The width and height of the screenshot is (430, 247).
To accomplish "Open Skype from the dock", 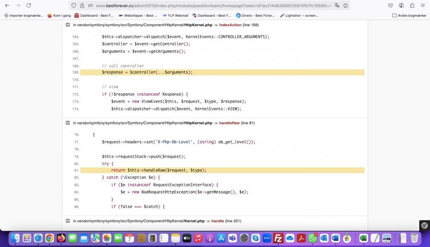I will (x=255, y=238).
